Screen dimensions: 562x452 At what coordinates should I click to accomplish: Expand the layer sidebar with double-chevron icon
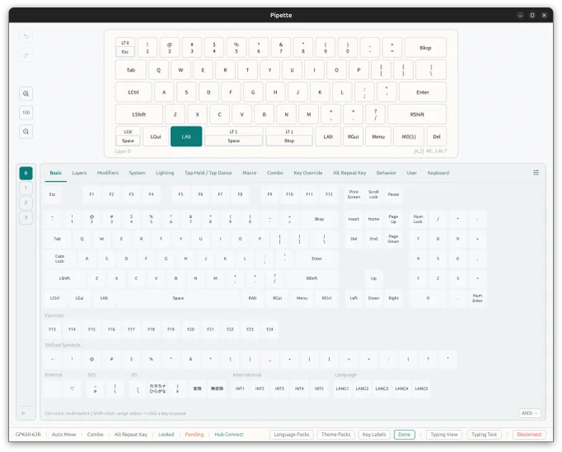point(23,413)
